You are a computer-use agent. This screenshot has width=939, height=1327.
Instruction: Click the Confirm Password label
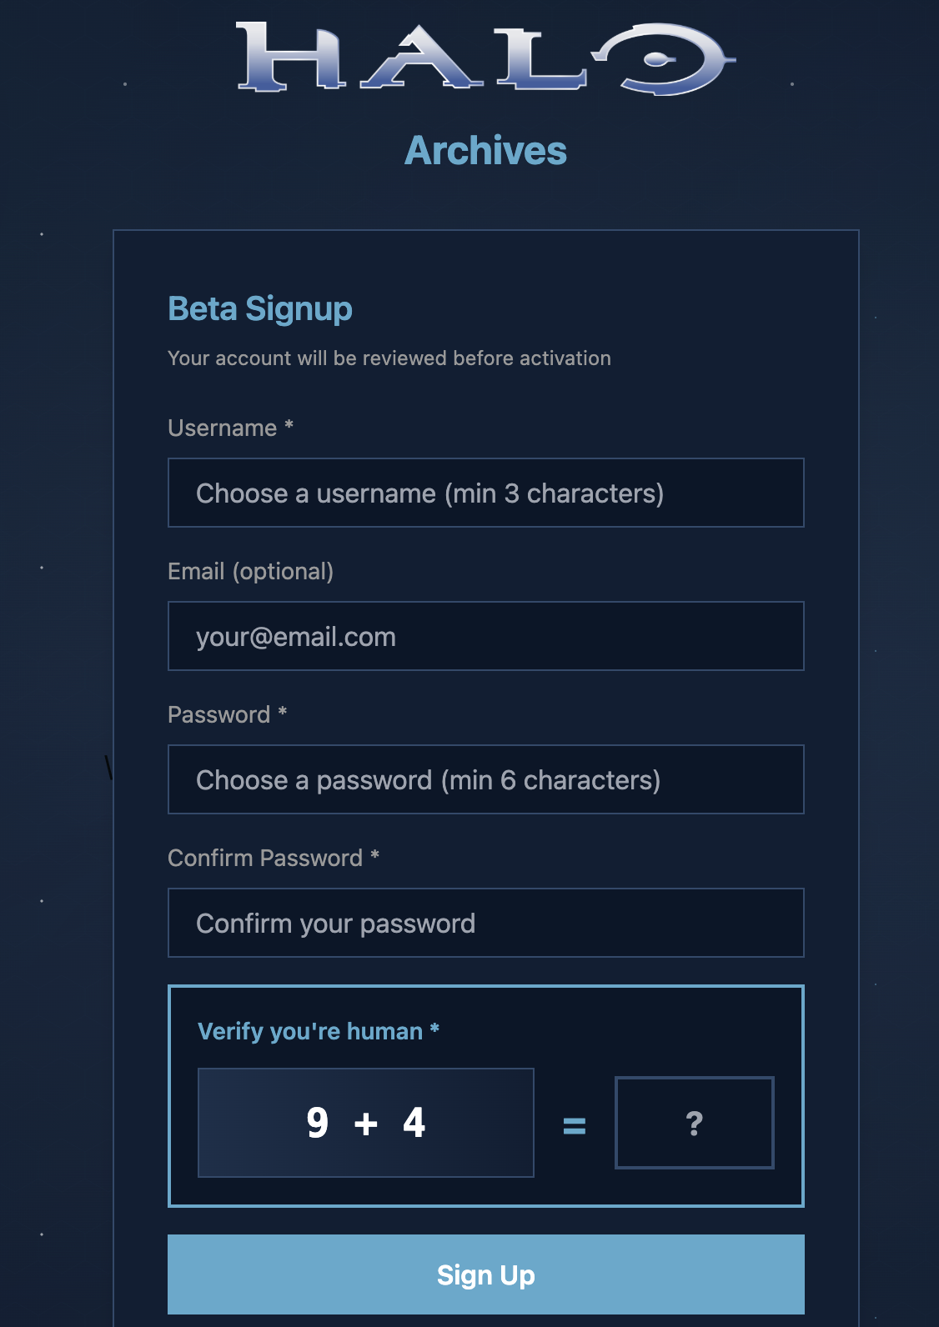tap(267, 858)
